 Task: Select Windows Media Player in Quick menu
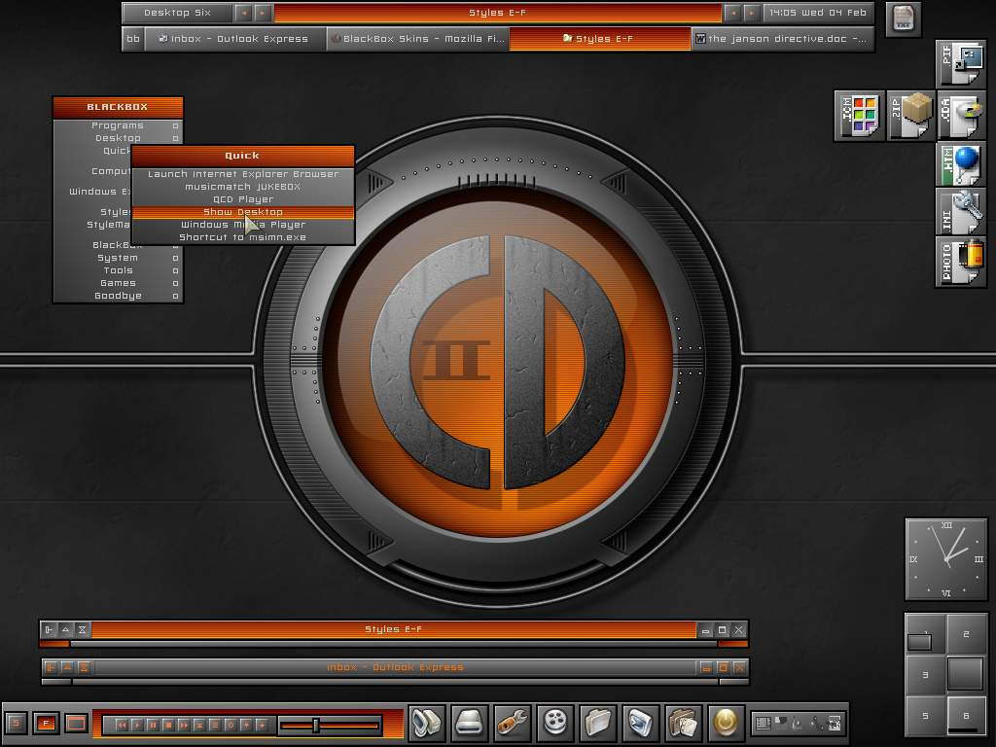click(x=242, y=225)
